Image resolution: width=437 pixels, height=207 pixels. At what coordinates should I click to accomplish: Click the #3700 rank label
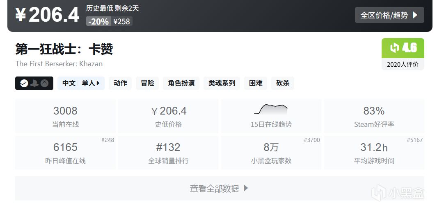point(311,140)
